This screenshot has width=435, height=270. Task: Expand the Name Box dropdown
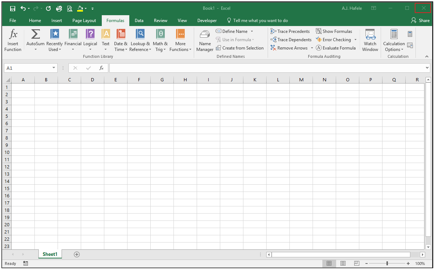[54, 68]
